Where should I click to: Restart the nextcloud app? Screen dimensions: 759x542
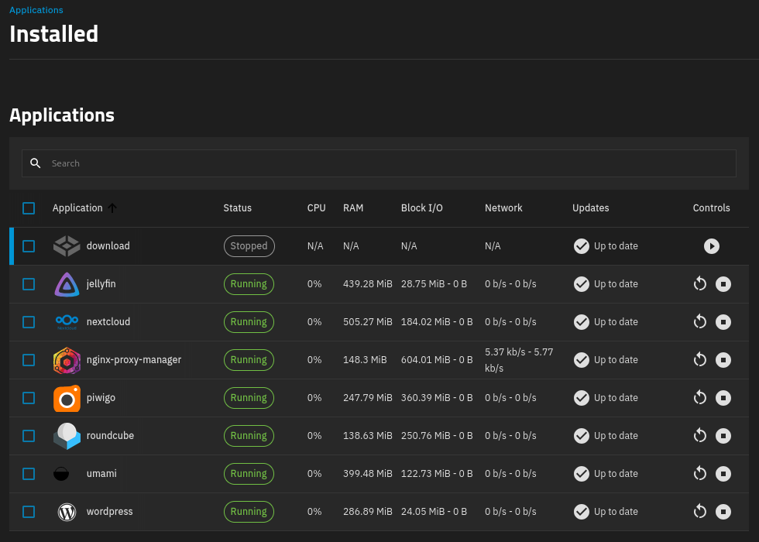(699, 322)
